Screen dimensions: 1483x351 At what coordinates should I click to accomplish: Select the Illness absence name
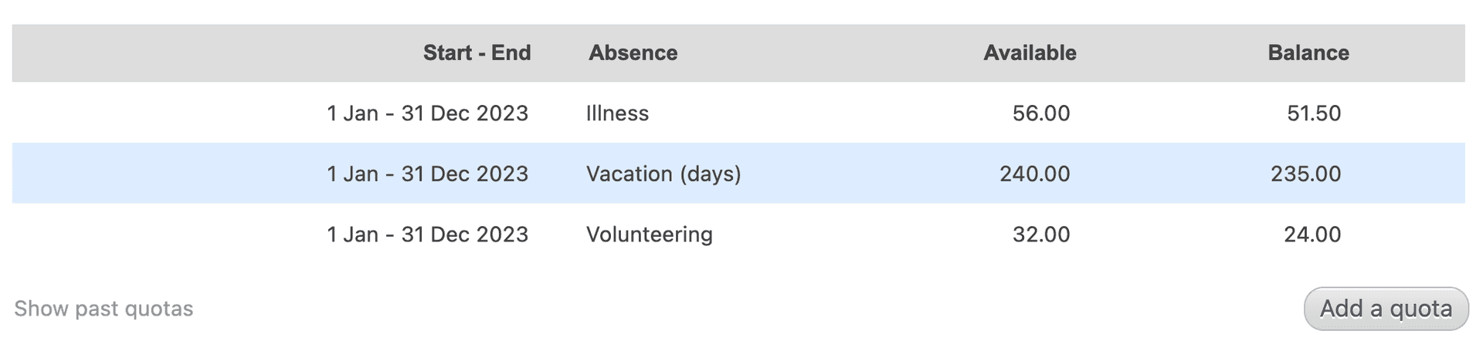[617, 113]
